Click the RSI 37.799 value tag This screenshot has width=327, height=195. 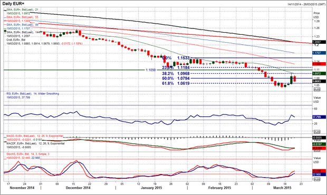click(x=319, y=117)
